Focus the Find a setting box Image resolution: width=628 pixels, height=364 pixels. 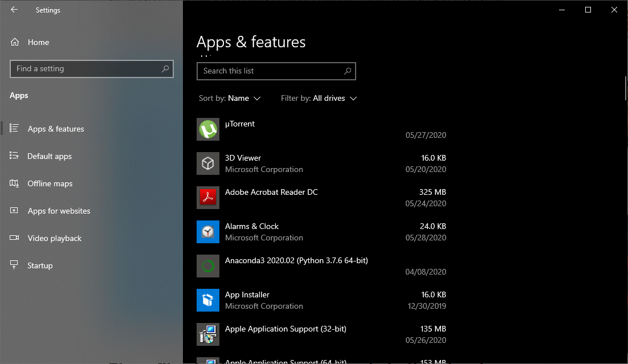coord(92,69)
